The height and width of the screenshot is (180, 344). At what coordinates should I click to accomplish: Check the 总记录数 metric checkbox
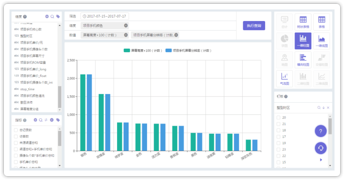coord(16,130)
